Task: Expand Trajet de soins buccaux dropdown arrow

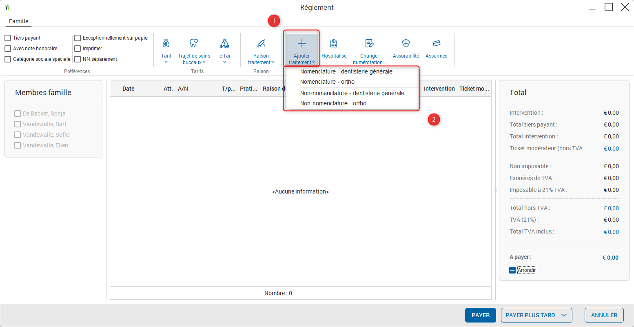Action: pyautogui.click(x=204, y=62)
